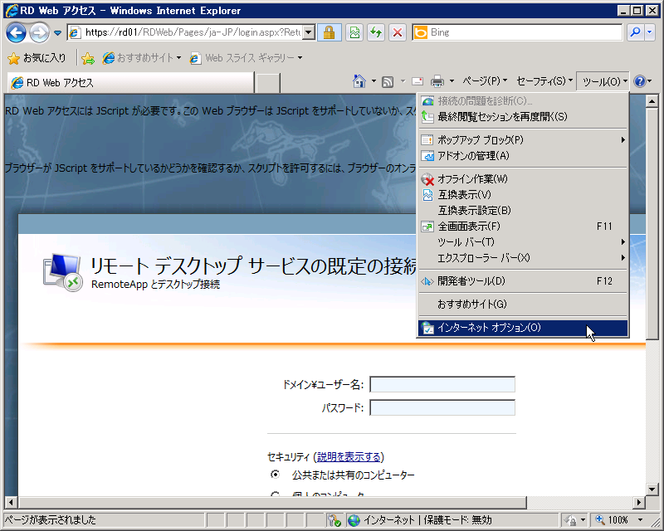Viewport: 664px width, 531px height.
Task: Click the Home icon in command bar
Action: (359, 81)
